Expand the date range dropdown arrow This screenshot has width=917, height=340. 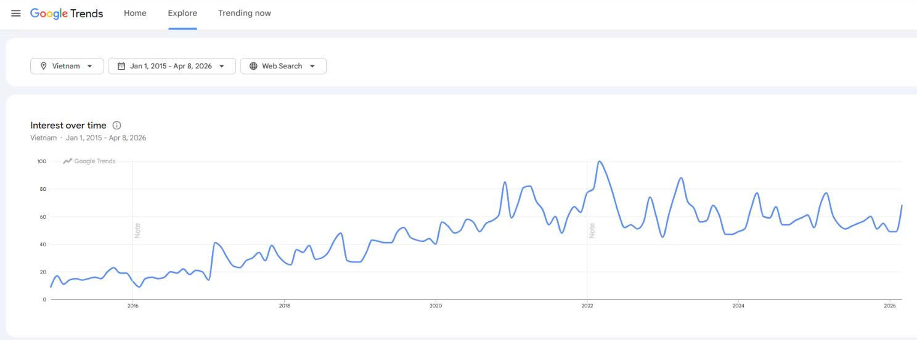tap(222, 66)
